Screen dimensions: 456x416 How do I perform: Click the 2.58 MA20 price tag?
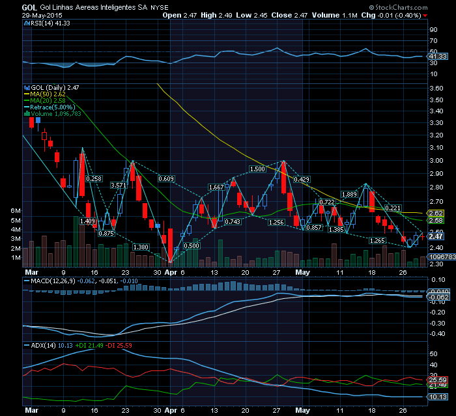click(x=436, y=220)
